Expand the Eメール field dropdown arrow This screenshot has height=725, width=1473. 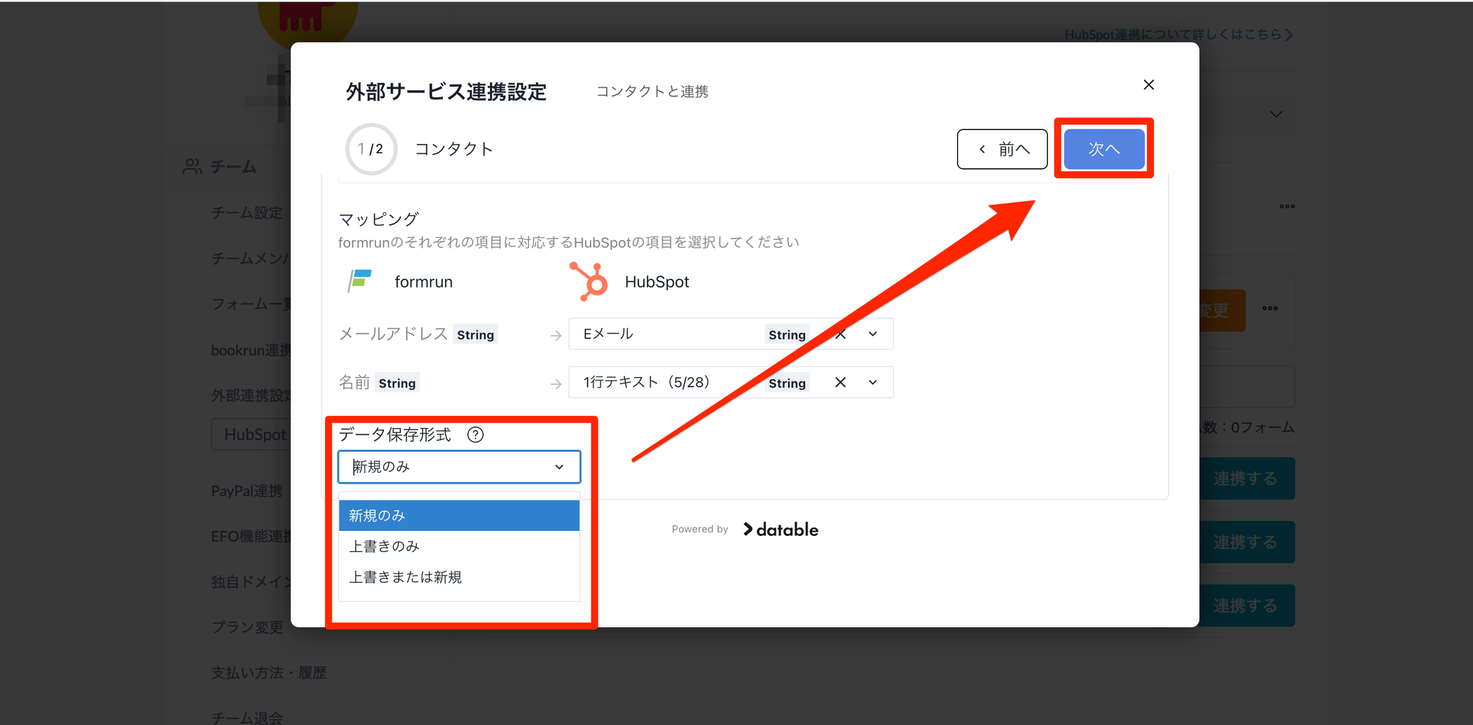873,334
